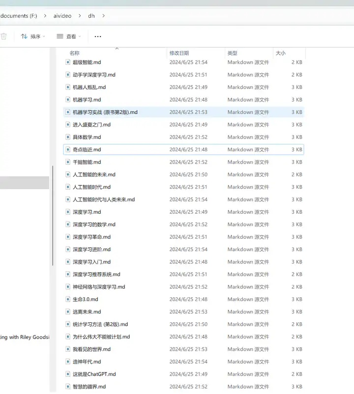Image resolution: width=354 pixels, height=394 pixels.
Task: Click file icon of 人工智能时代.md
Action: (68, 187)
